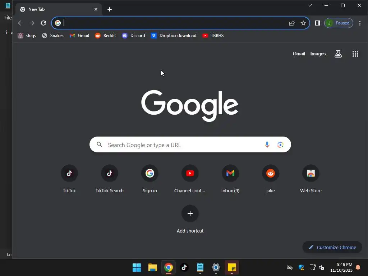Click the back navigation arrow
368x276 pixels.
[20, 23]
